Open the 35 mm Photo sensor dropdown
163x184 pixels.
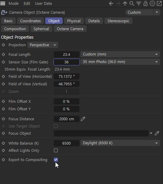tap(120, 62)
